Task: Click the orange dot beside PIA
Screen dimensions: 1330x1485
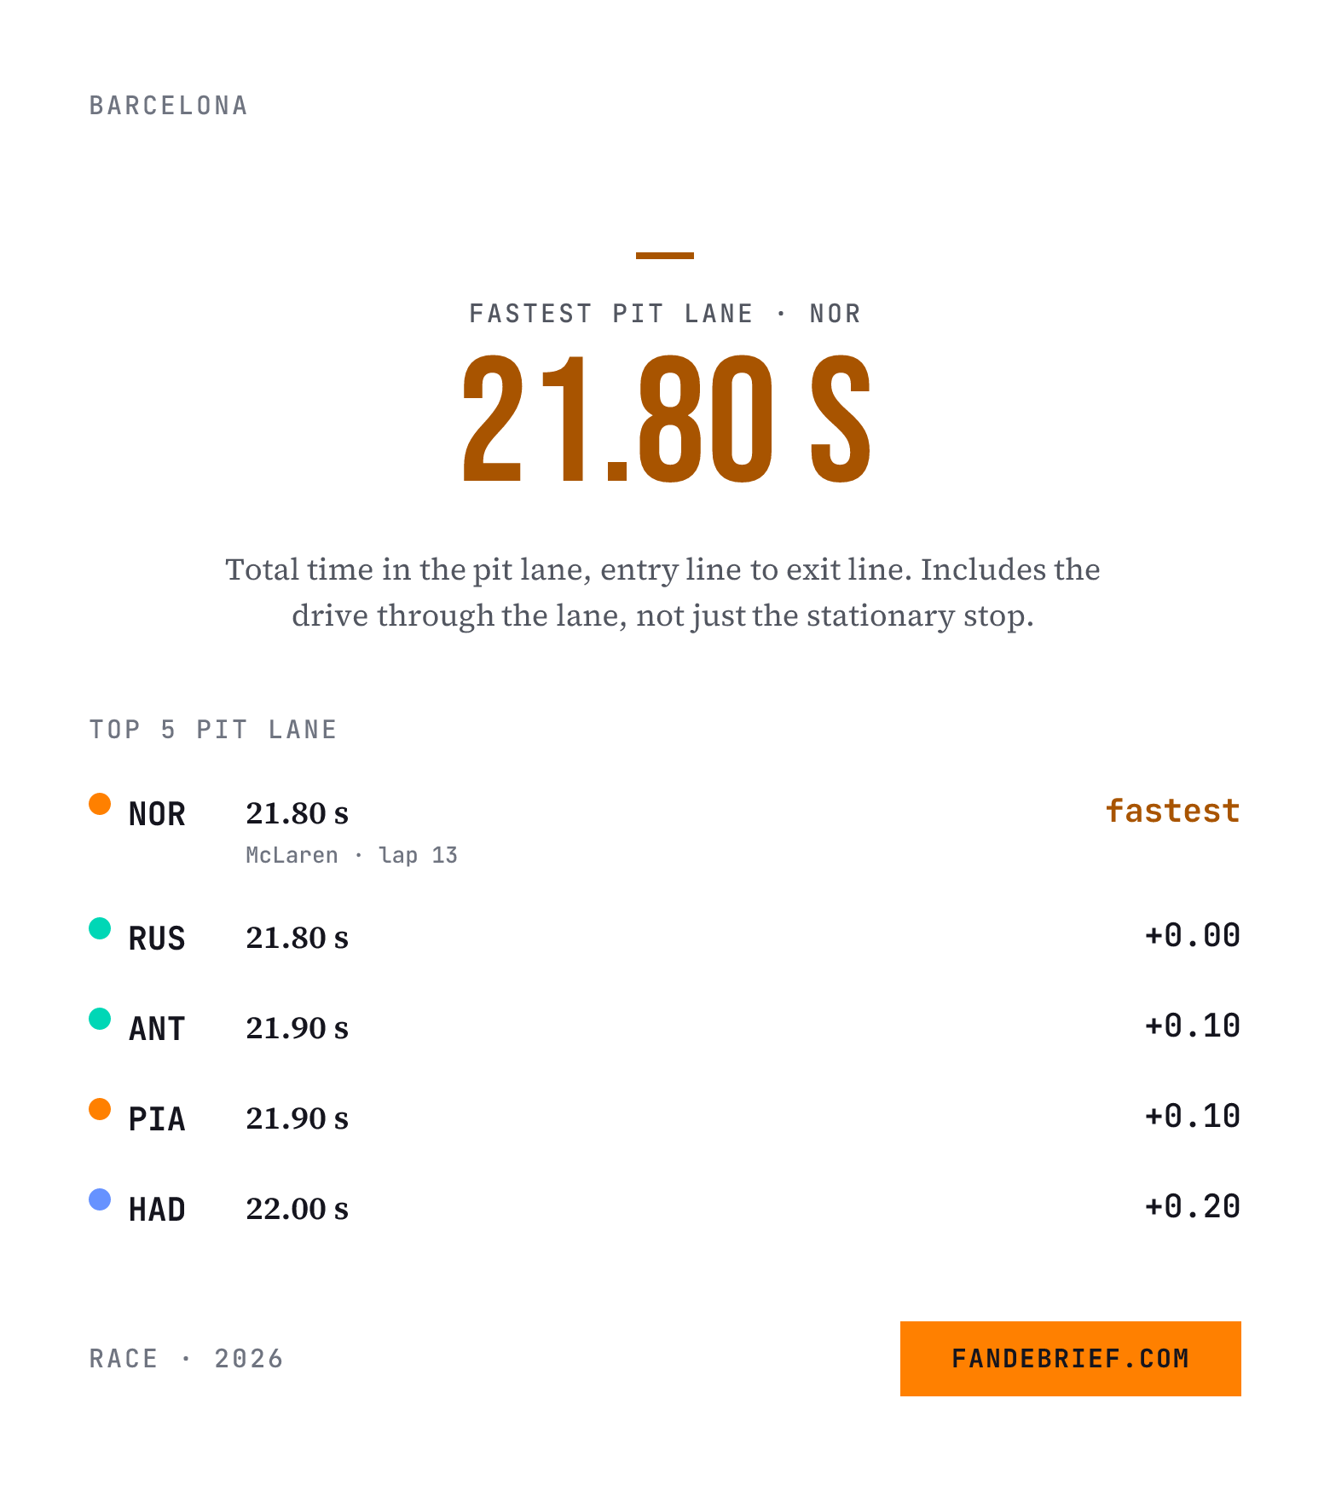Action: tap(100, 1109)
